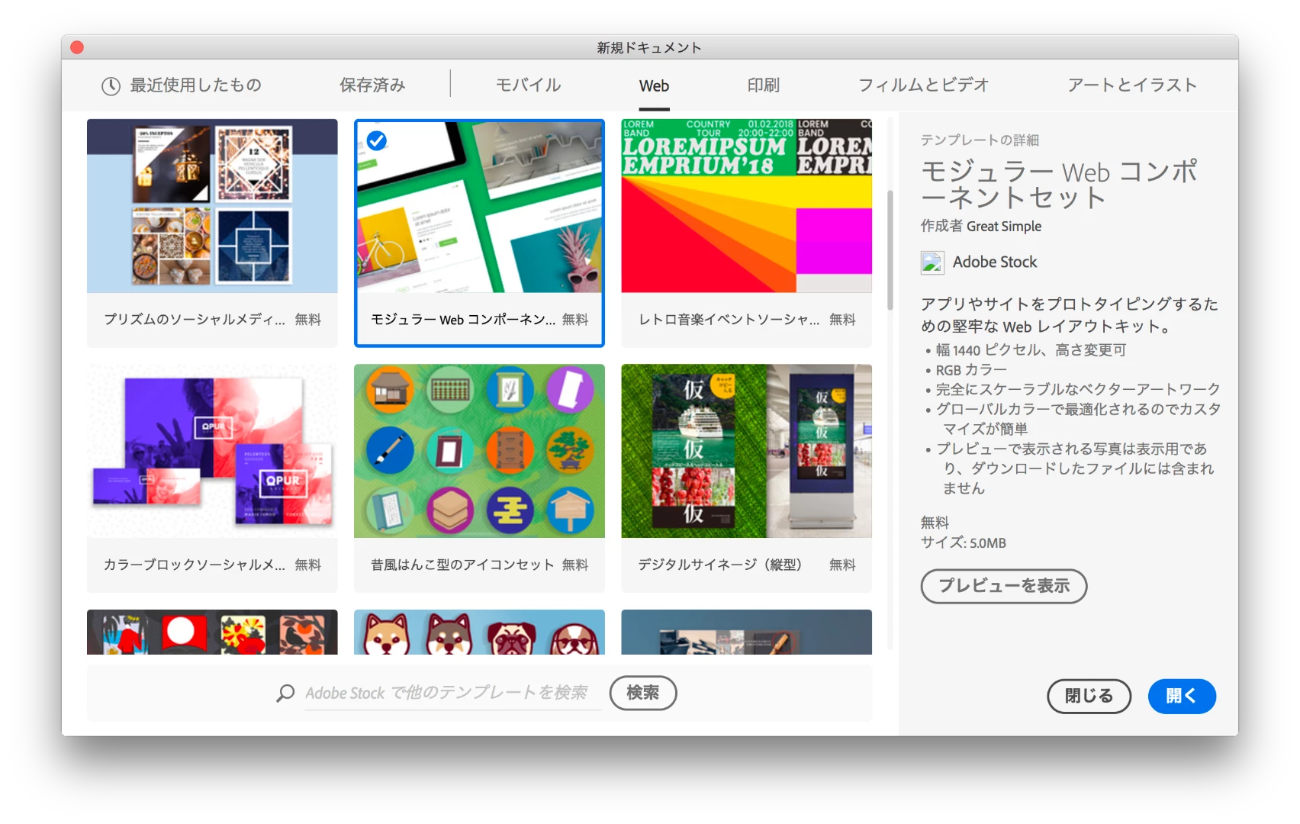This screenshot has width=1300, height=824.
Task: Select the Web tab
Action: (x=654, y=86)
